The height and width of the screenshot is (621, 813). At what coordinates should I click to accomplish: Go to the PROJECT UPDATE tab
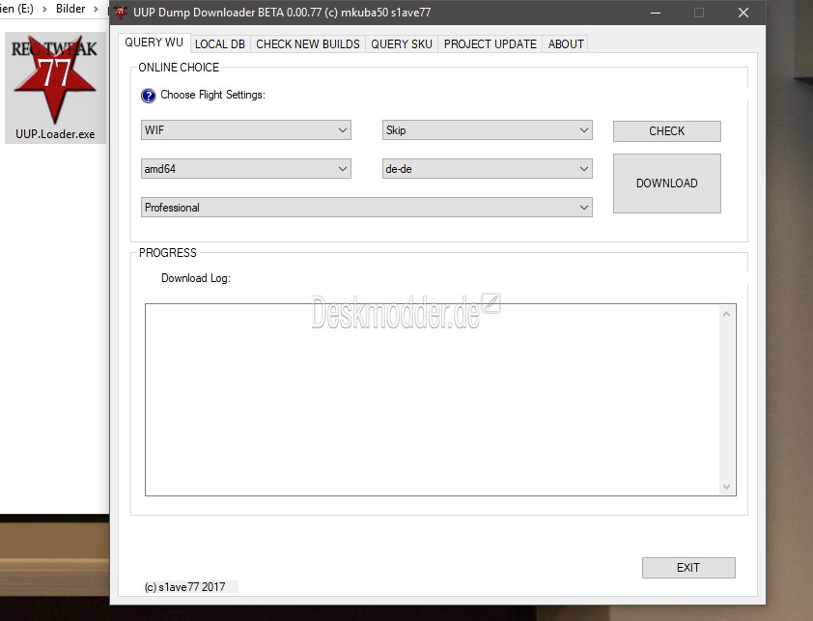click(491, 44)
